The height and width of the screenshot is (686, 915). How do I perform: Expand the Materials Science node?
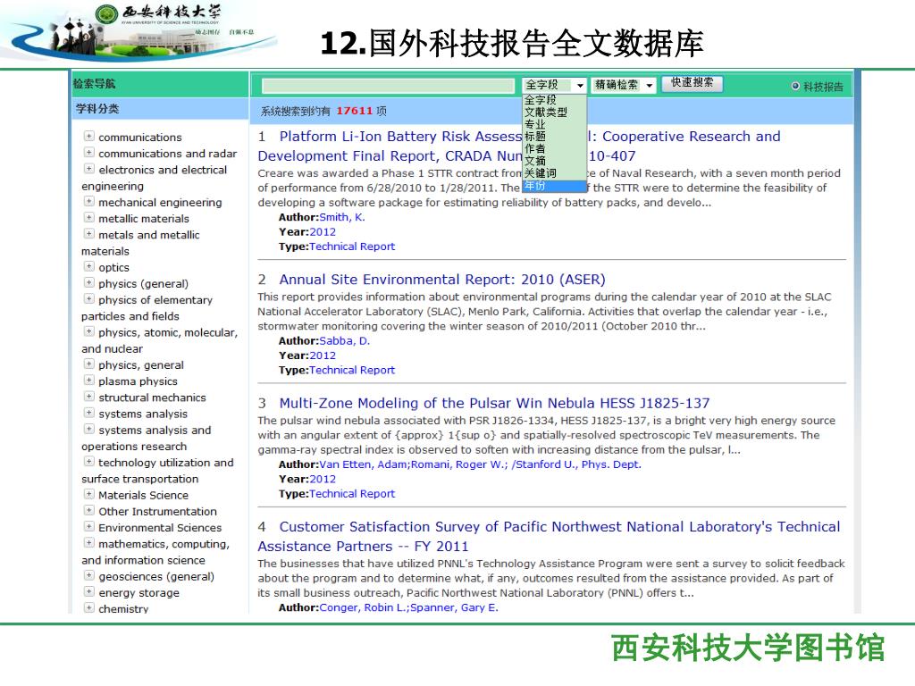click(88, 494)
